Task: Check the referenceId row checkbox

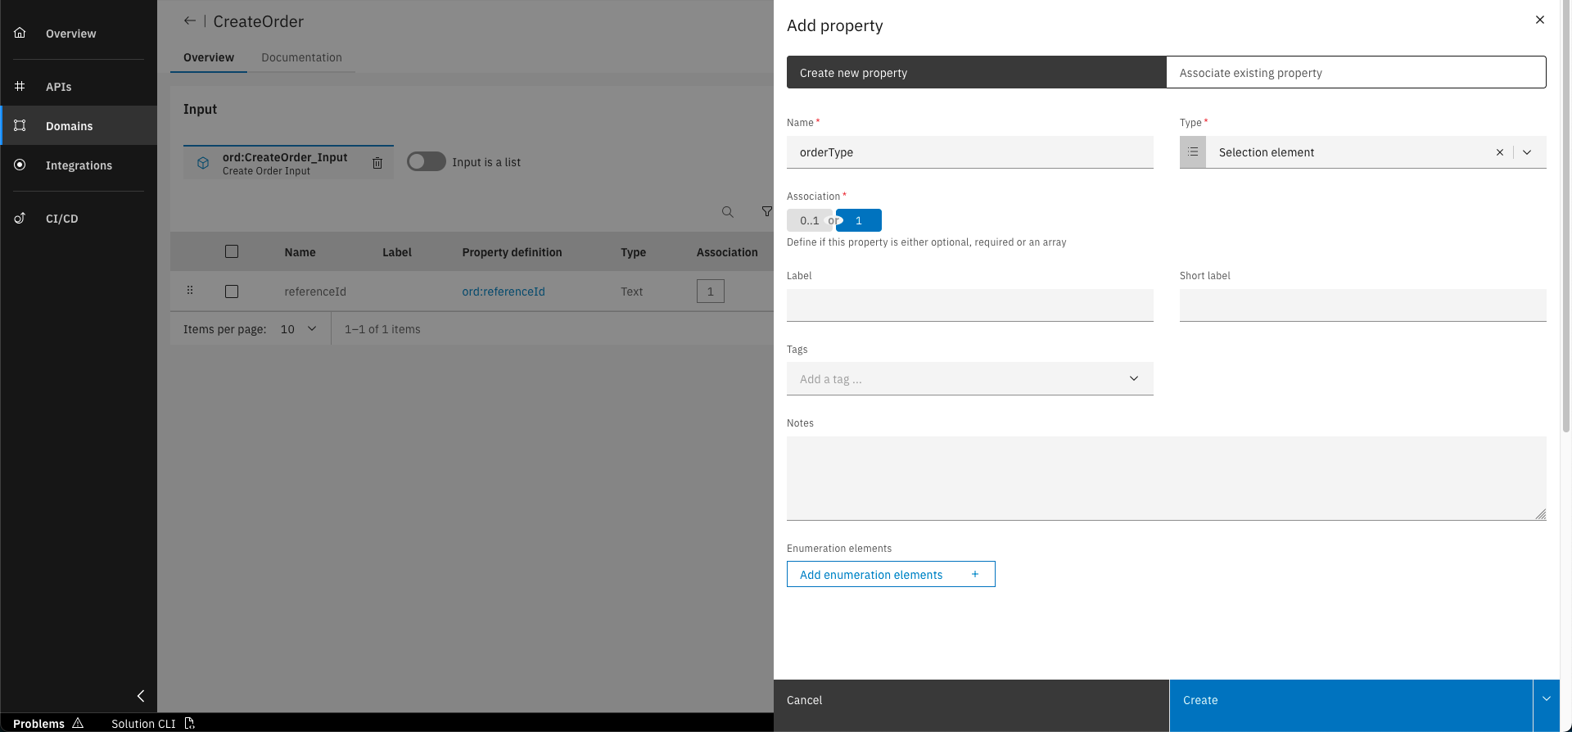Action: 232,291
